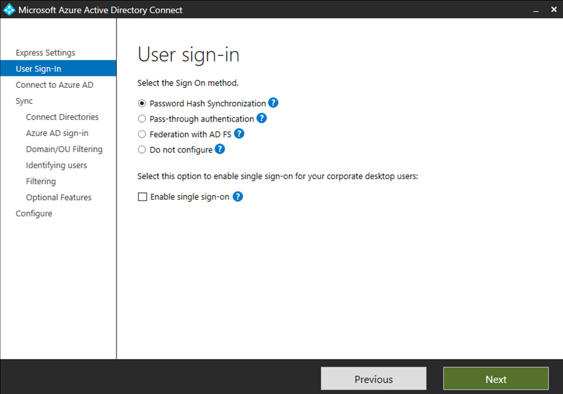Select Federation with AD FS method
563x394 pixels.
[x=142, y=134]
